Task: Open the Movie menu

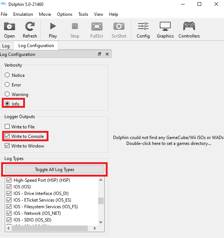Action: 45,14
